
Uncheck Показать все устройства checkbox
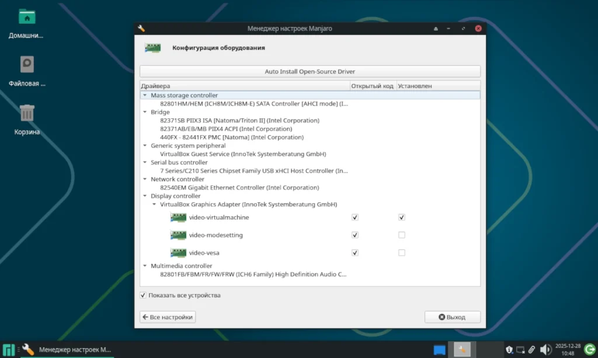(142, 295)
